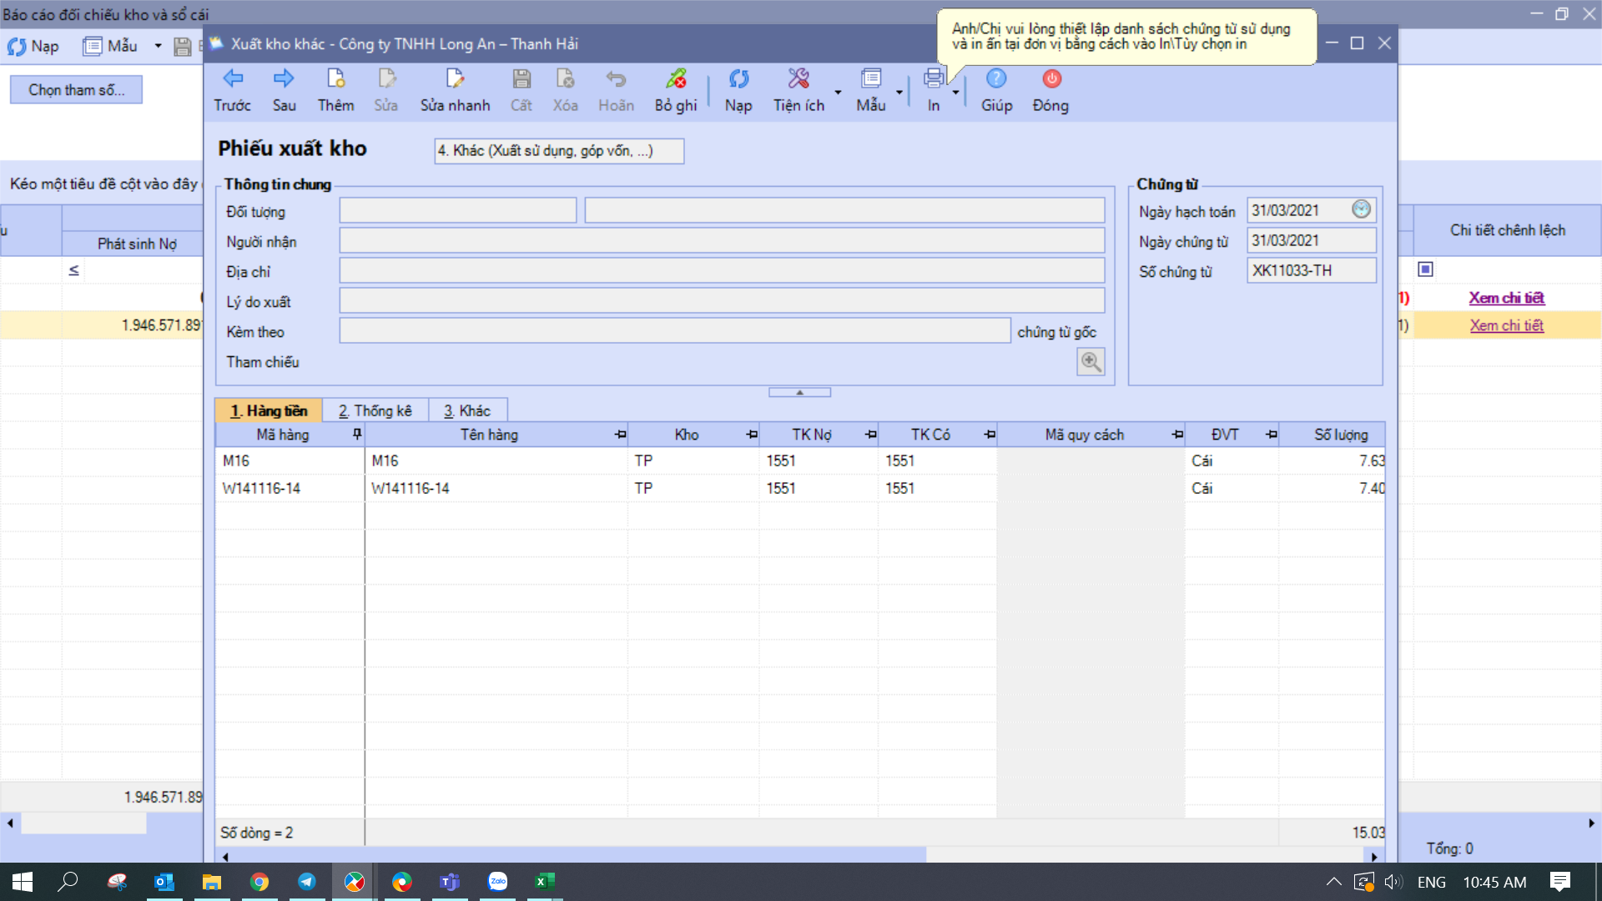Click the Nạp refresh icon in voucher toolbar
The image size is (1602, 901).
[x=738, y=79]
